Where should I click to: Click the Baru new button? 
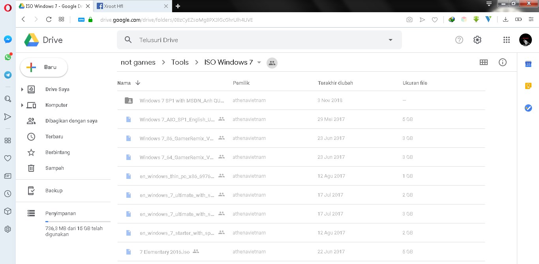(x=44, y=67)
